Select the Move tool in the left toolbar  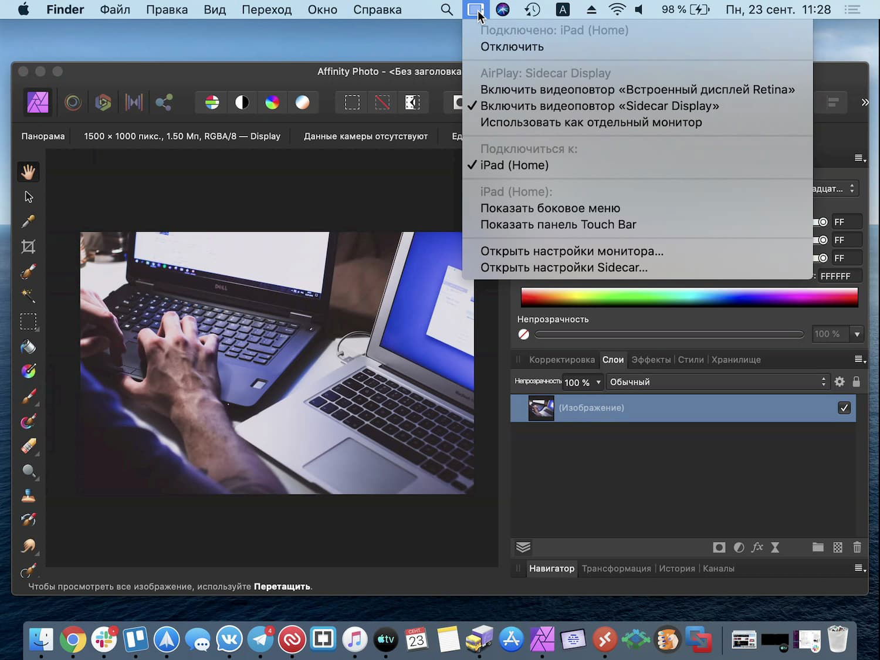[28, 197]
